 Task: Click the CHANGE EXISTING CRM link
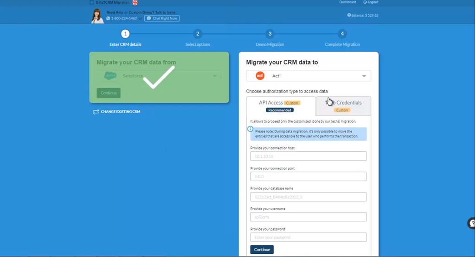click(121, 112)
